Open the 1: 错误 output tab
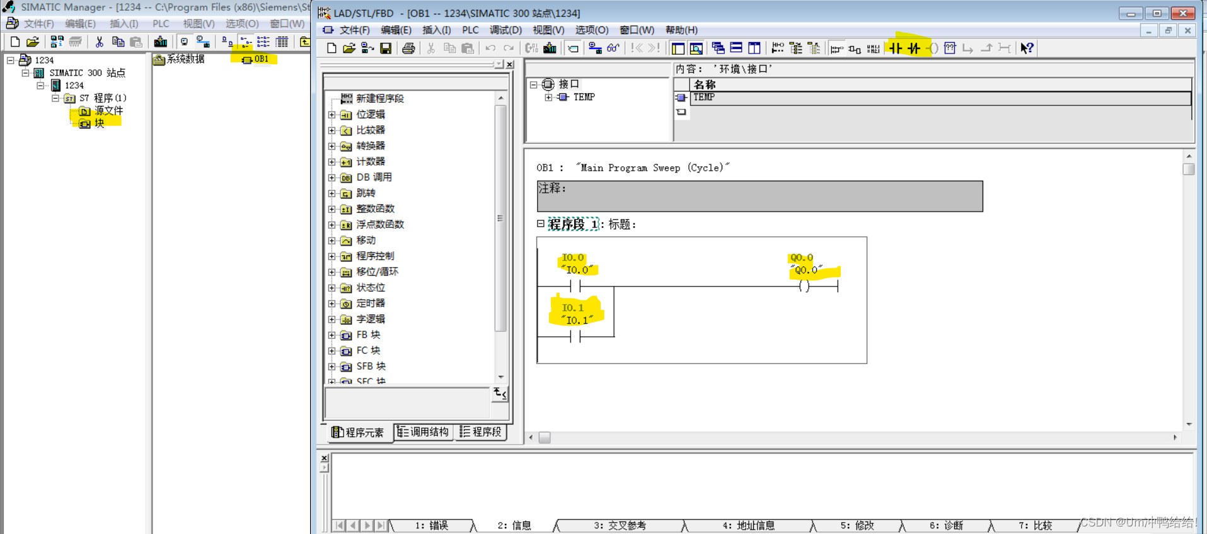Viewport: 1207px width, 534px height. click(432, 525)
